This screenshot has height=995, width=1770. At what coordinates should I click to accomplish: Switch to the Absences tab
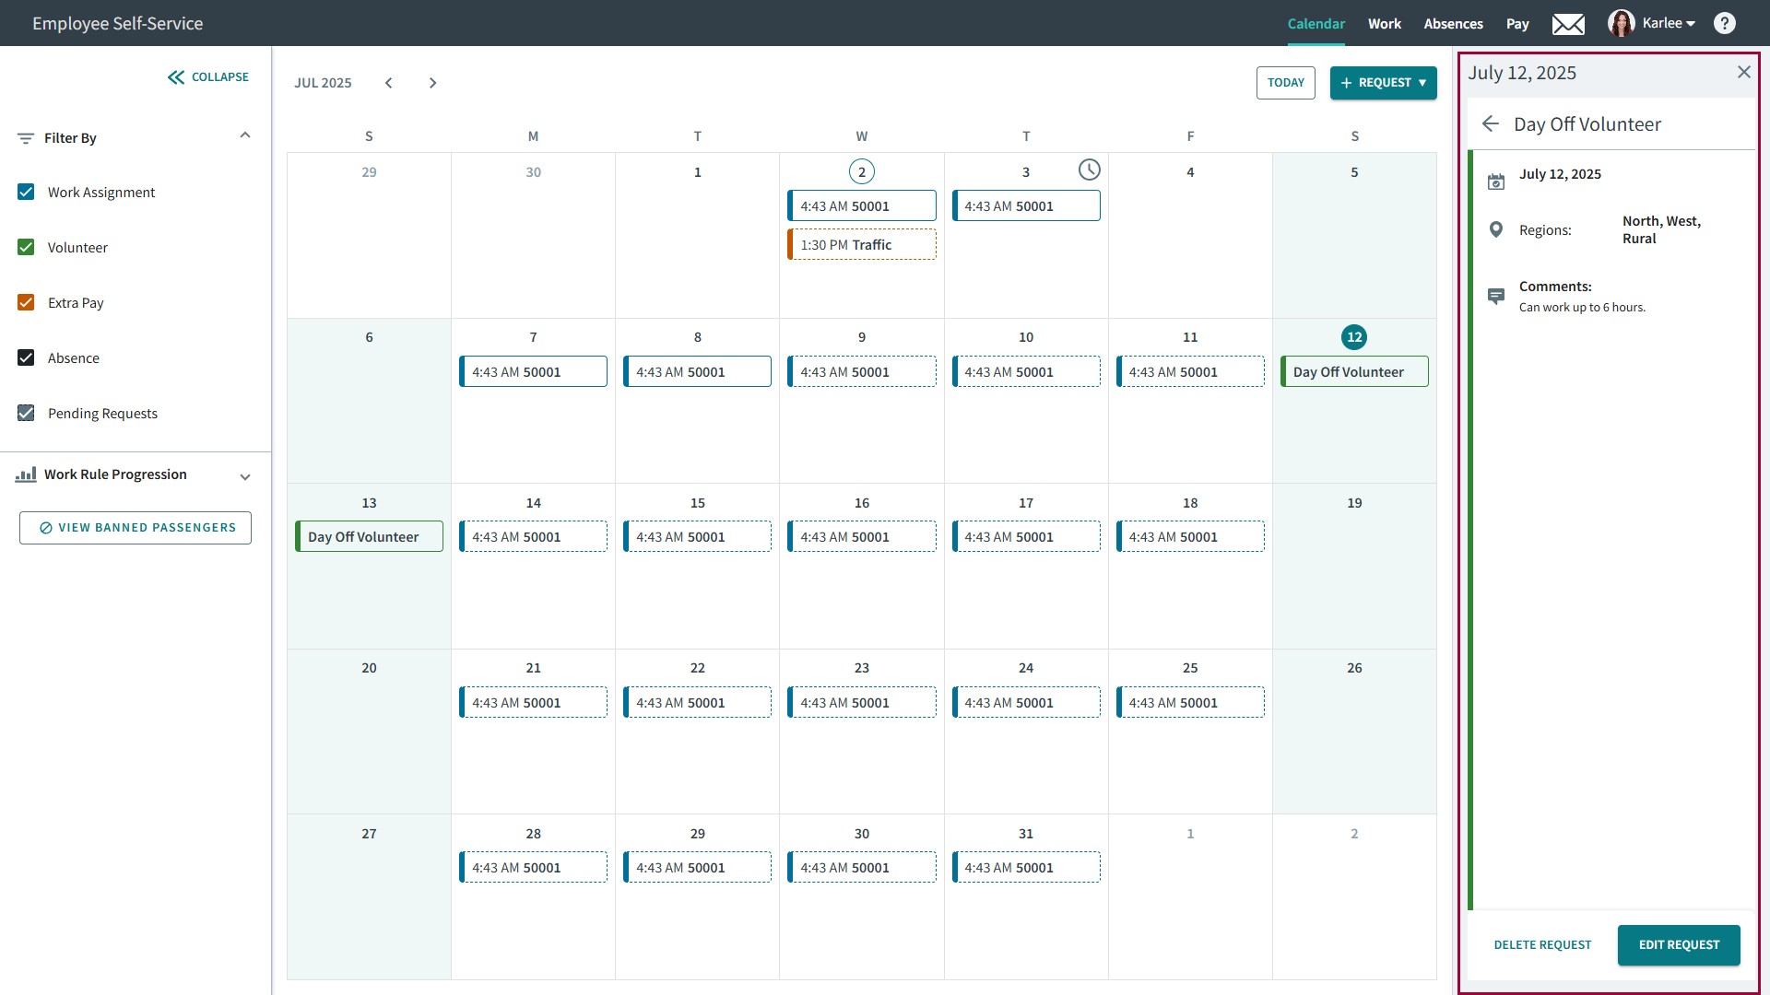[x=1453, y=24]
